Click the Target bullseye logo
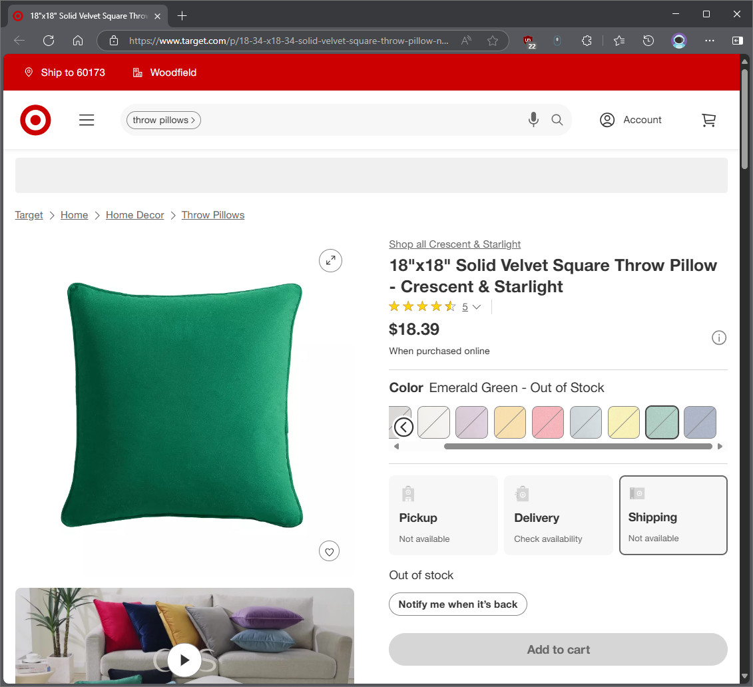753x687 pixels. [35, 120]
